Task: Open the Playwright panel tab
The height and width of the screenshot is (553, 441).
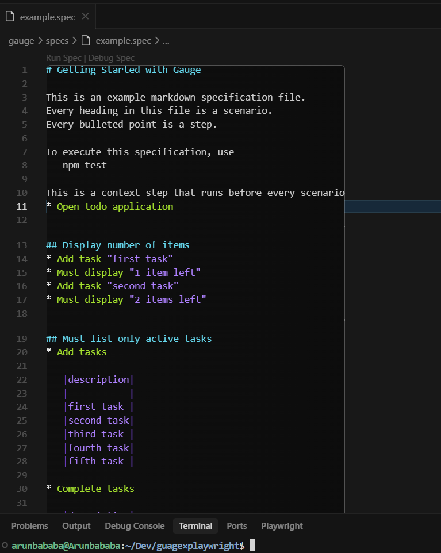Action: click(282, 526)
